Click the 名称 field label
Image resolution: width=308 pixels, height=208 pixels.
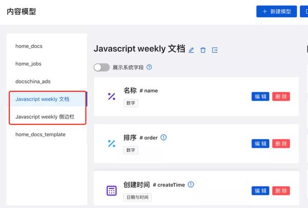[130, 91]
